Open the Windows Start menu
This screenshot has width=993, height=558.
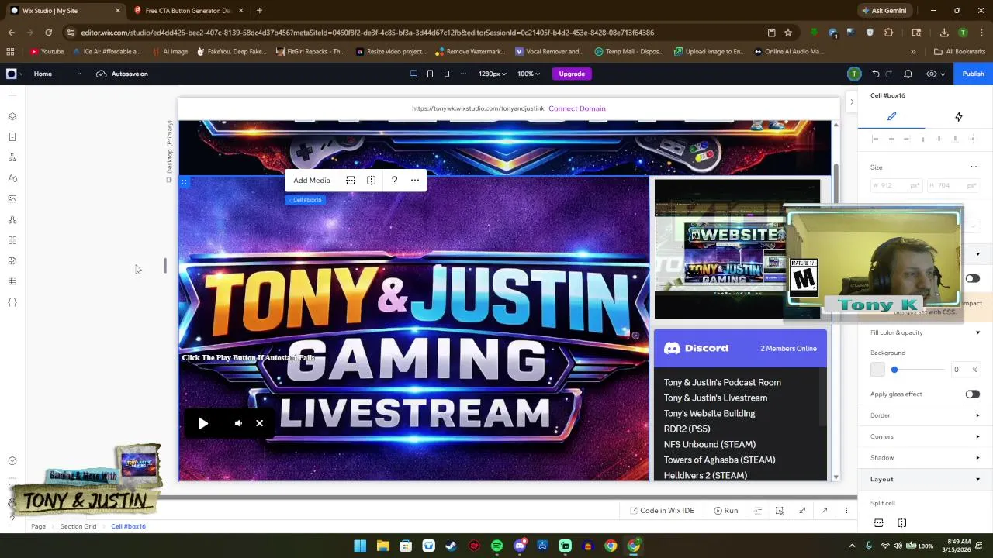[360, 546]
